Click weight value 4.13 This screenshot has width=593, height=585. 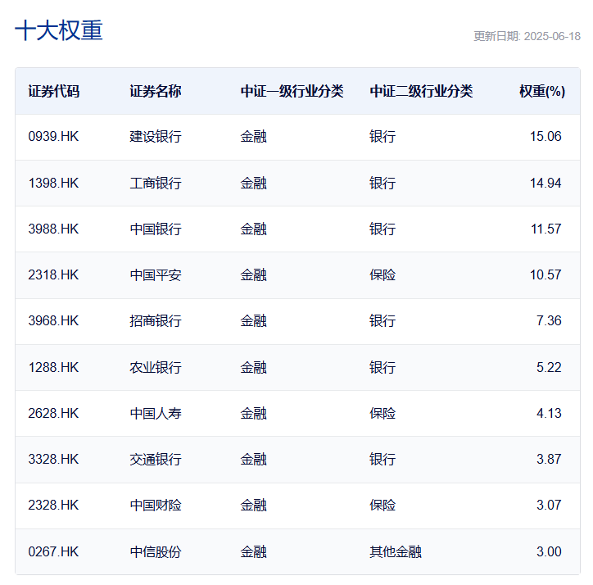click(x=549, y=413)
